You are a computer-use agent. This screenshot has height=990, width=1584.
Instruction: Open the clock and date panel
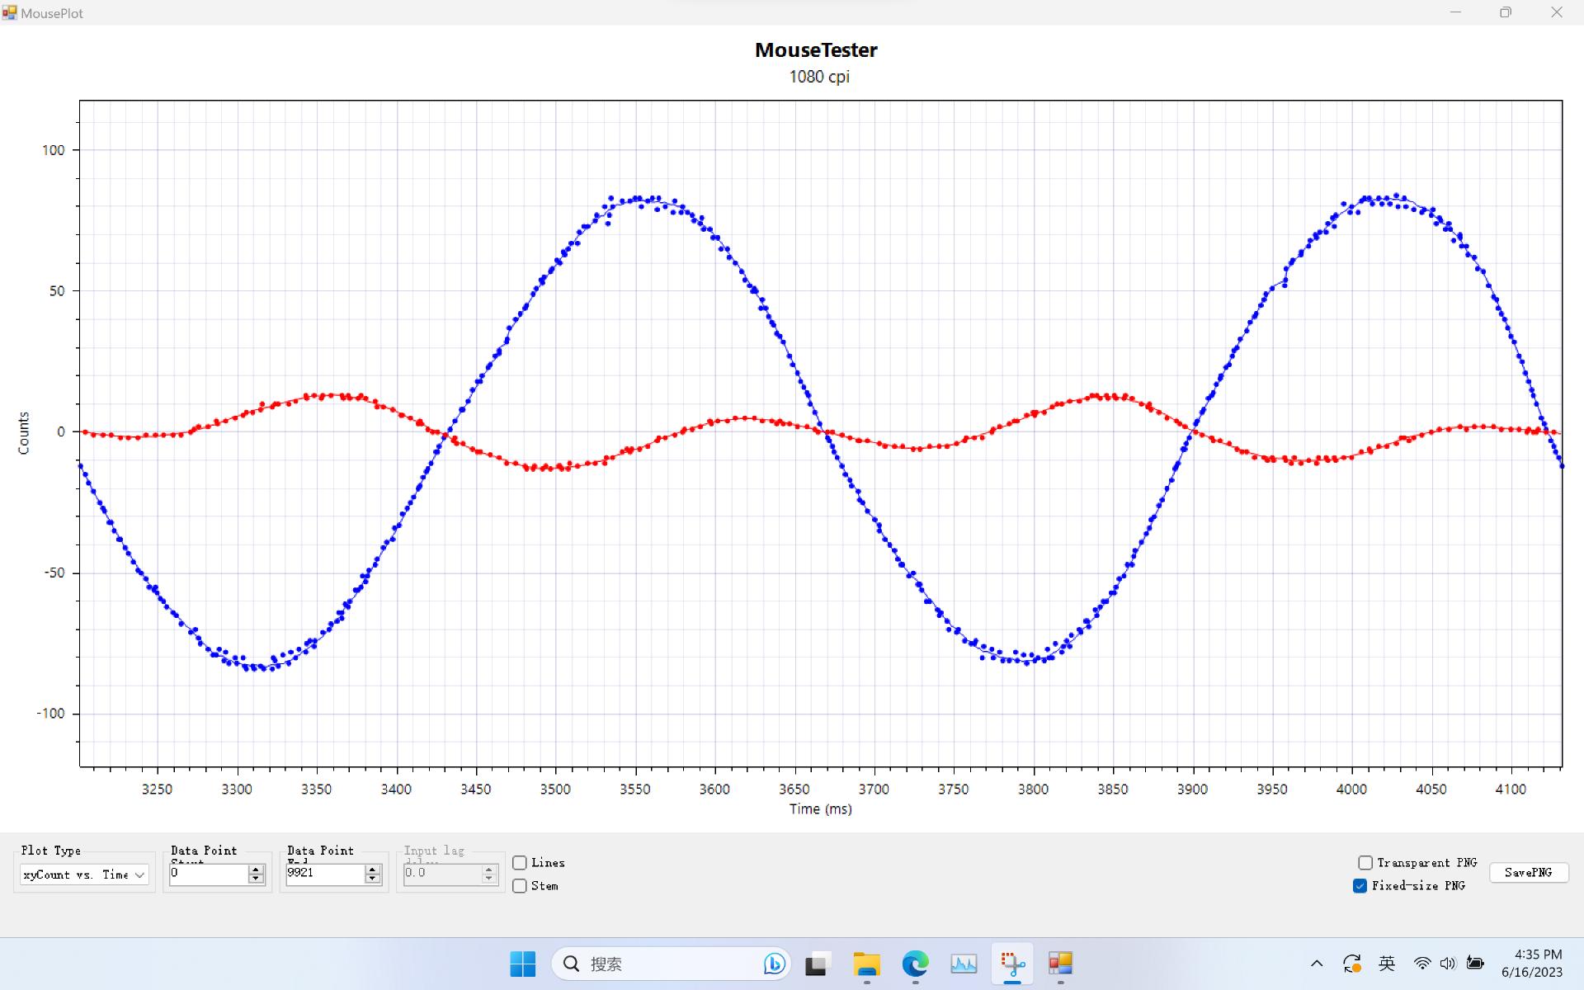1532,964
